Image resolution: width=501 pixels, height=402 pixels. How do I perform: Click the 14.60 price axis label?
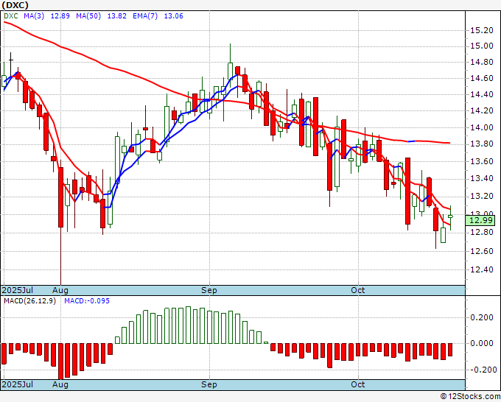[482, 79]
